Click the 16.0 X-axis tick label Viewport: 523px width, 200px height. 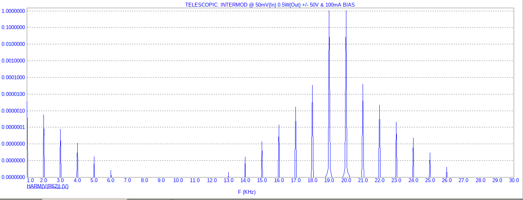tap(279, 181)
